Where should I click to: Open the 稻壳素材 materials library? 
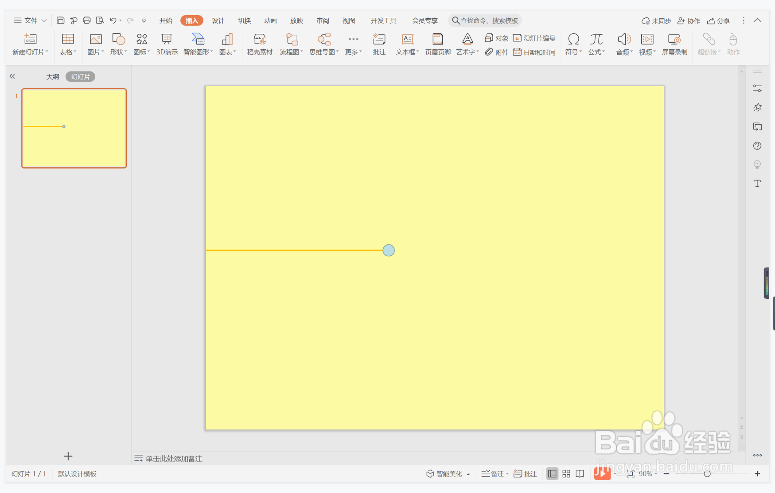[x=260, y=44]
